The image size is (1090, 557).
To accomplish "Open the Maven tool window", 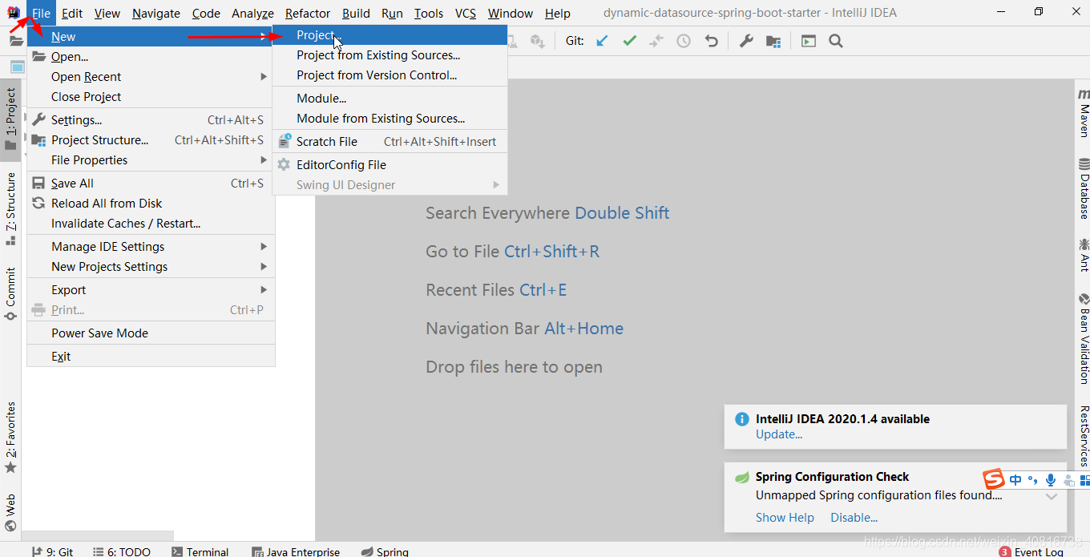I will (x=1084, y=113).
